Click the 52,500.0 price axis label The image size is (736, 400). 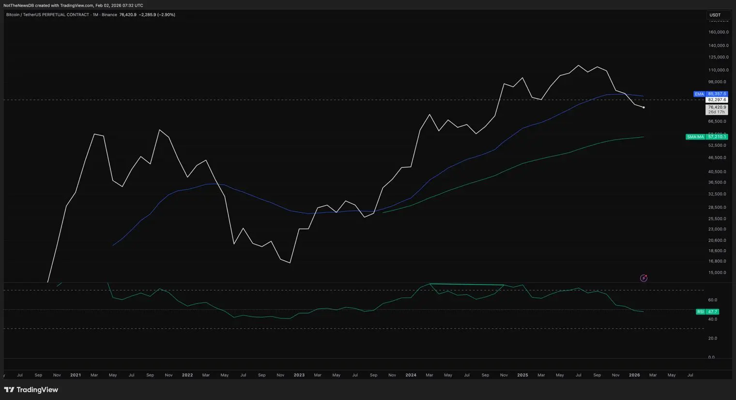(x=717, y=145)
